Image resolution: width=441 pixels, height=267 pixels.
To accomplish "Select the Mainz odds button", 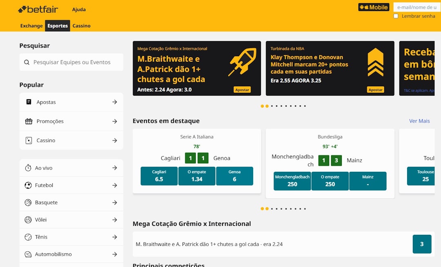I will point(368,181).
